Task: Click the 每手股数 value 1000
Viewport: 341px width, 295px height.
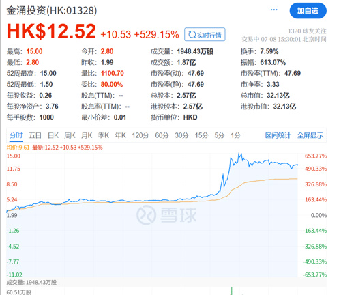Action: click(x=46, y=117)
